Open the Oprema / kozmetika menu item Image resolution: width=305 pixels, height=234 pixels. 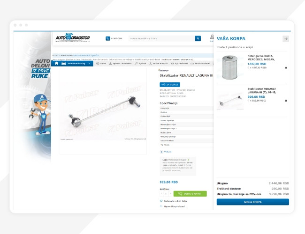point(120,64)
